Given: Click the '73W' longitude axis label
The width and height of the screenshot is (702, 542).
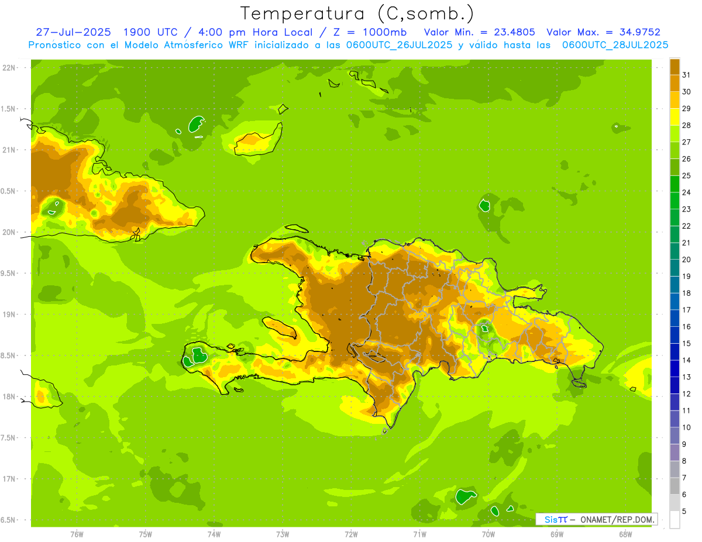Looking at the screenshot, I should tap(283, 534).
